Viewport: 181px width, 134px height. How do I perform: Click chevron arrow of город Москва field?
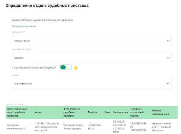[168, 41]
